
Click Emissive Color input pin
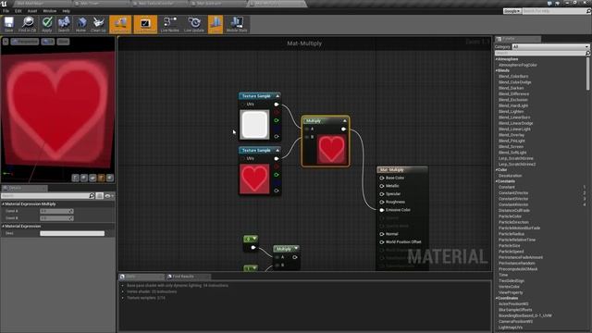click(x=382, y=210)
